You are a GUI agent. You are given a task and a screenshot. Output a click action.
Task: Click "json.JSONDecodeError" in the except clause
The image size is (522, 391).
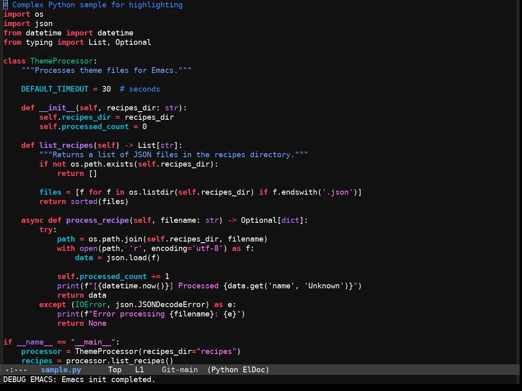coord(160,305)
